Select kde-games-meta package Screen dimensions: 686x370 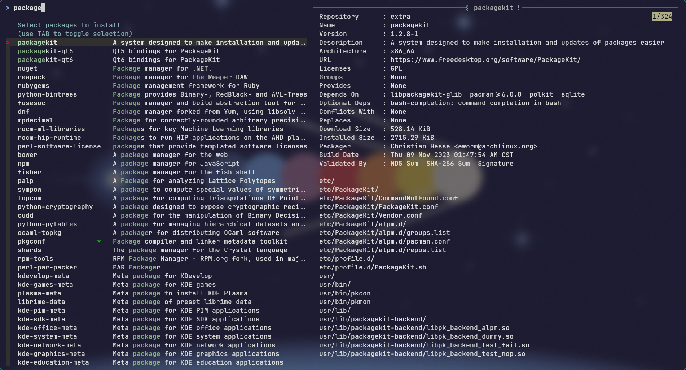coord(157,285)
